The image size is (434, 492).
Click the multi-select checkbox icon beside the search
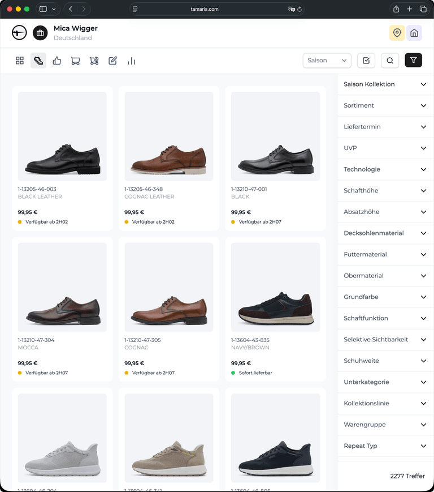pos(366,60)
